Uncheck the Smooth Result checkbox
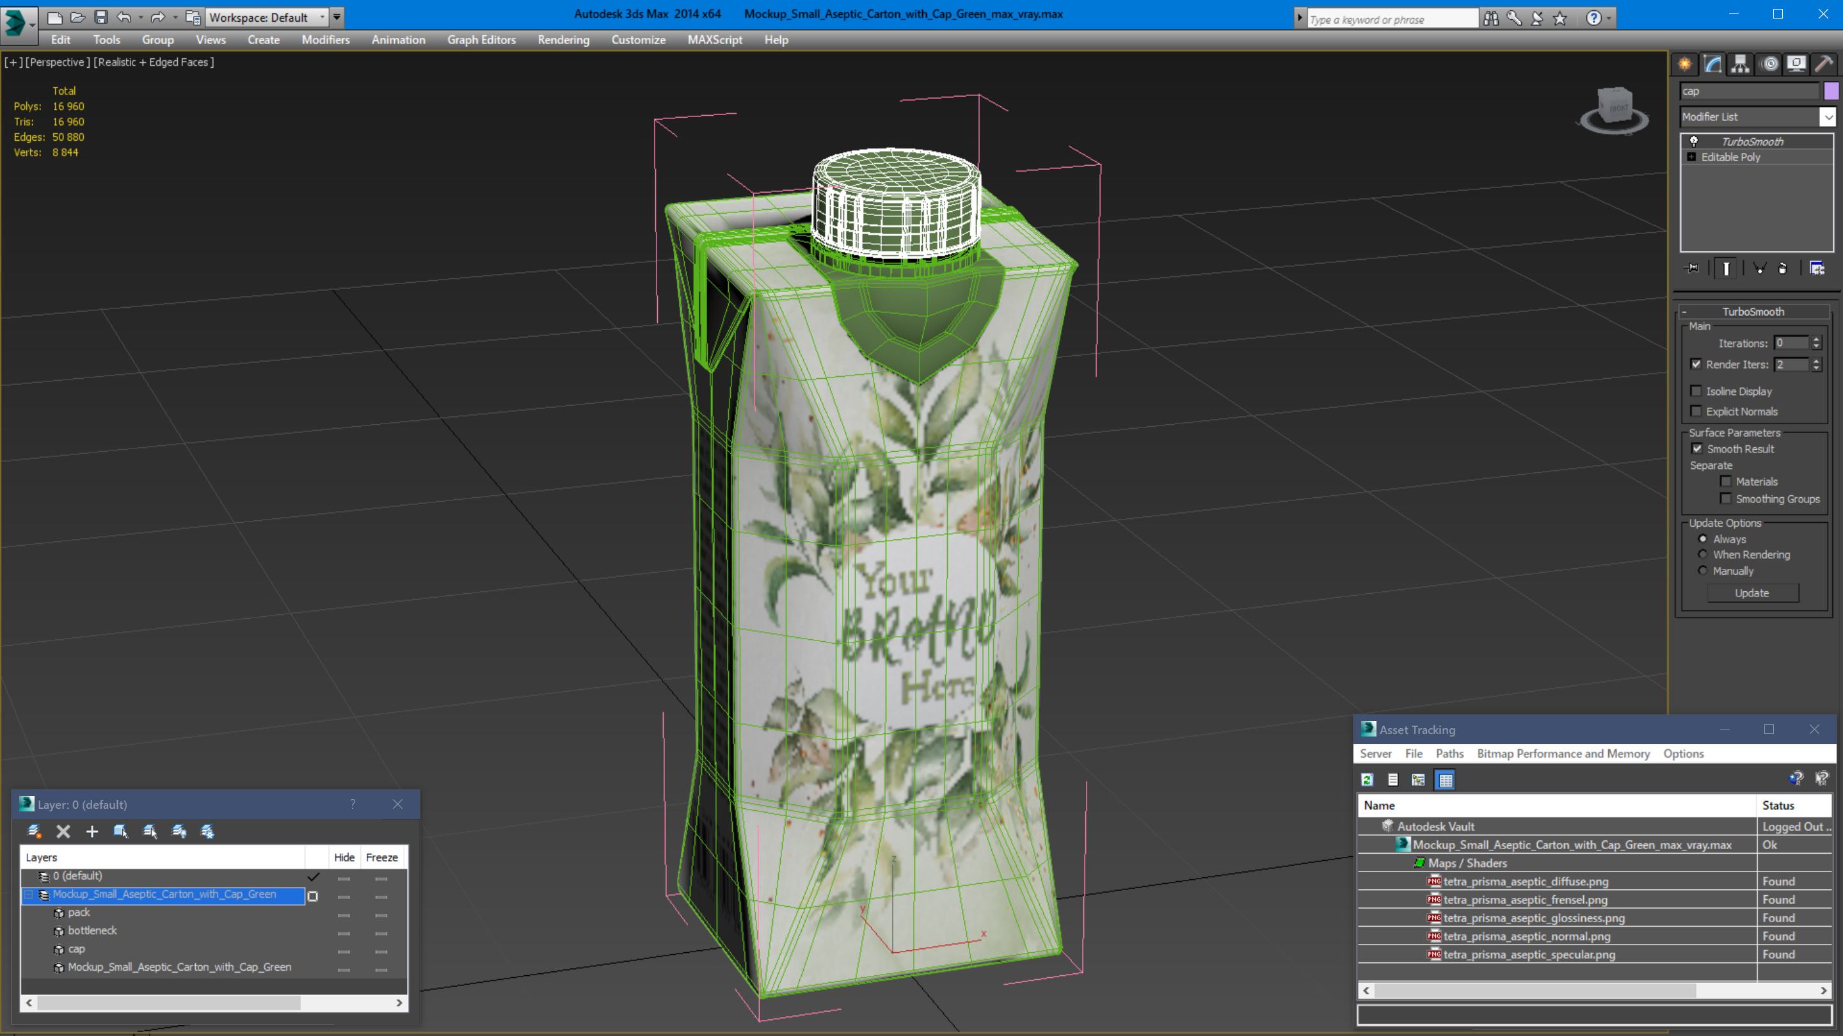 (x=1696, y=449)
